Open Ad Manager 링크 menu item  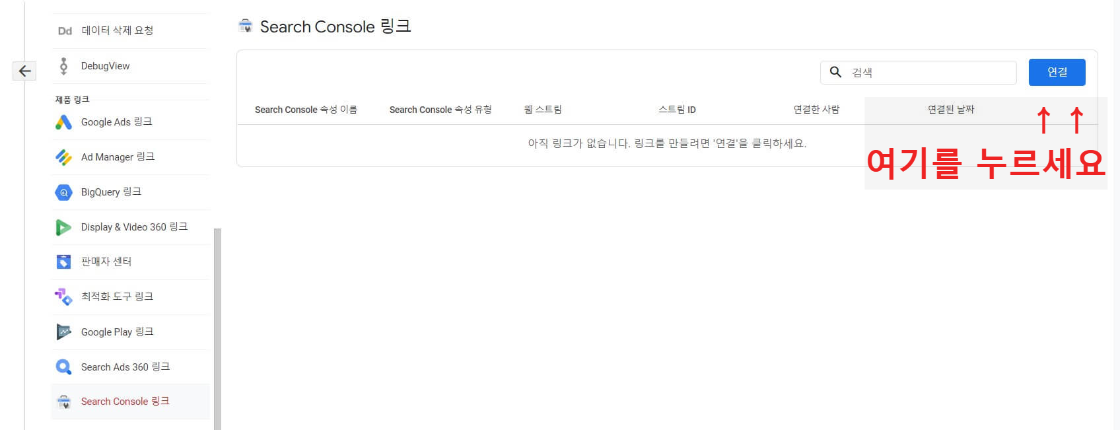(x=131, y=157)
